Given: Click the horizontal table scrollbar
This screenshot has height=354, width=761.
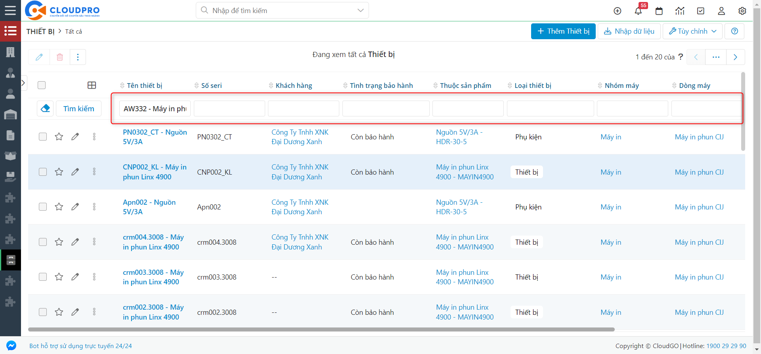Looking at the screenshot, I should [x=321, y=329].
